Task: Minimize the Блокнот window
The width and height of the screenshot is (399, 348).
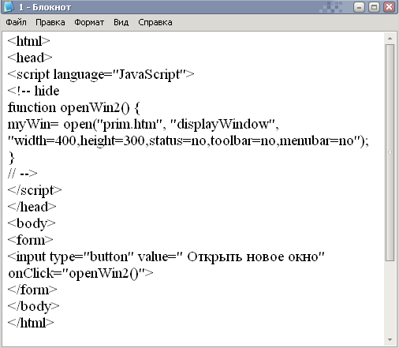Action: point(359,7)
